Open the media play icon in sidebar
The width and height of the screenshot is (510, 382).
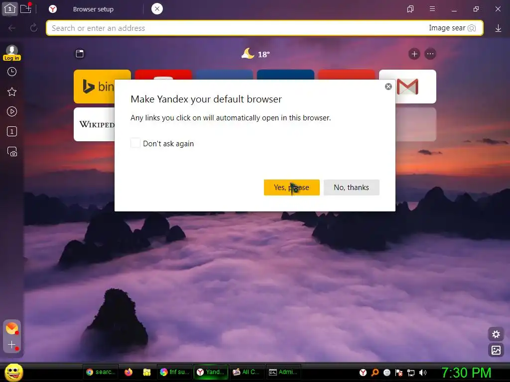[12, 112]
